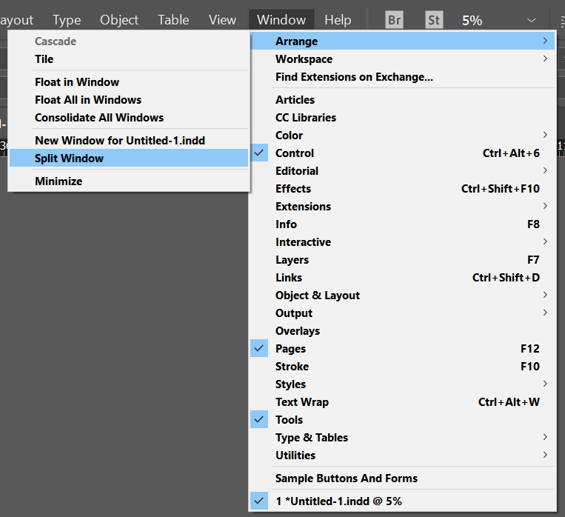Open the Info panel

tap(403, 224)
